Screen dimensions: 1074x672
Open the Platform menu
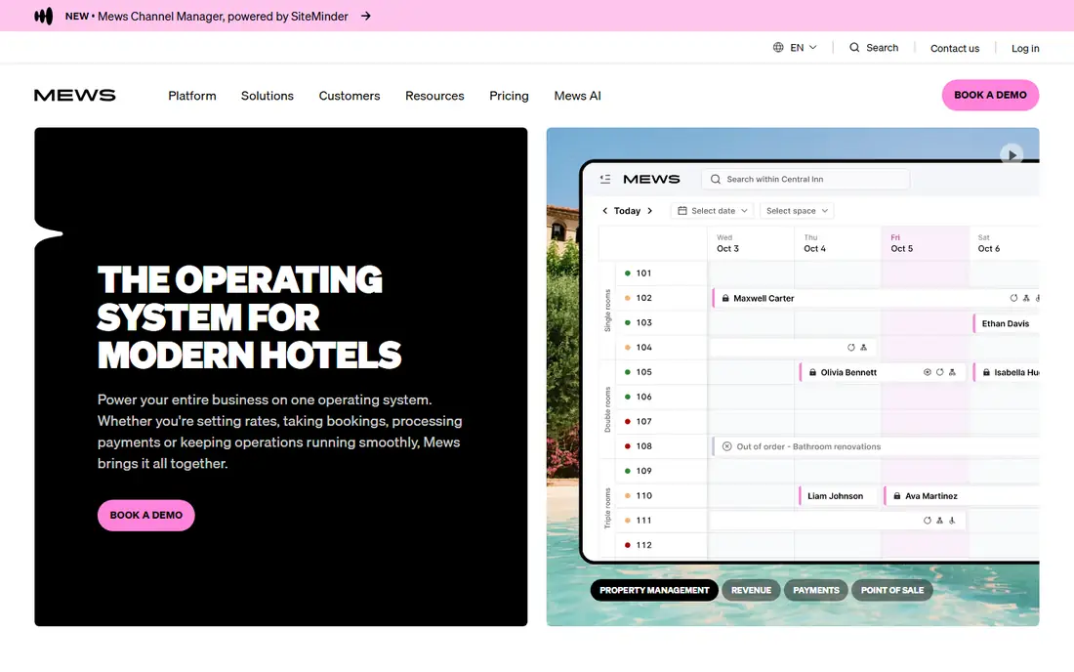coord(191,96)
